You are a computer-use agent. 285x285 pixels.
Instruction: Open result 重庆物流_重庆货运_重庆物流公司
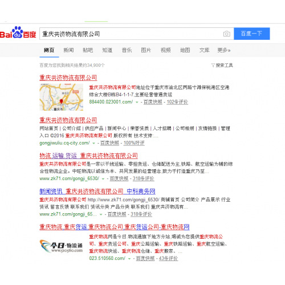115,227
